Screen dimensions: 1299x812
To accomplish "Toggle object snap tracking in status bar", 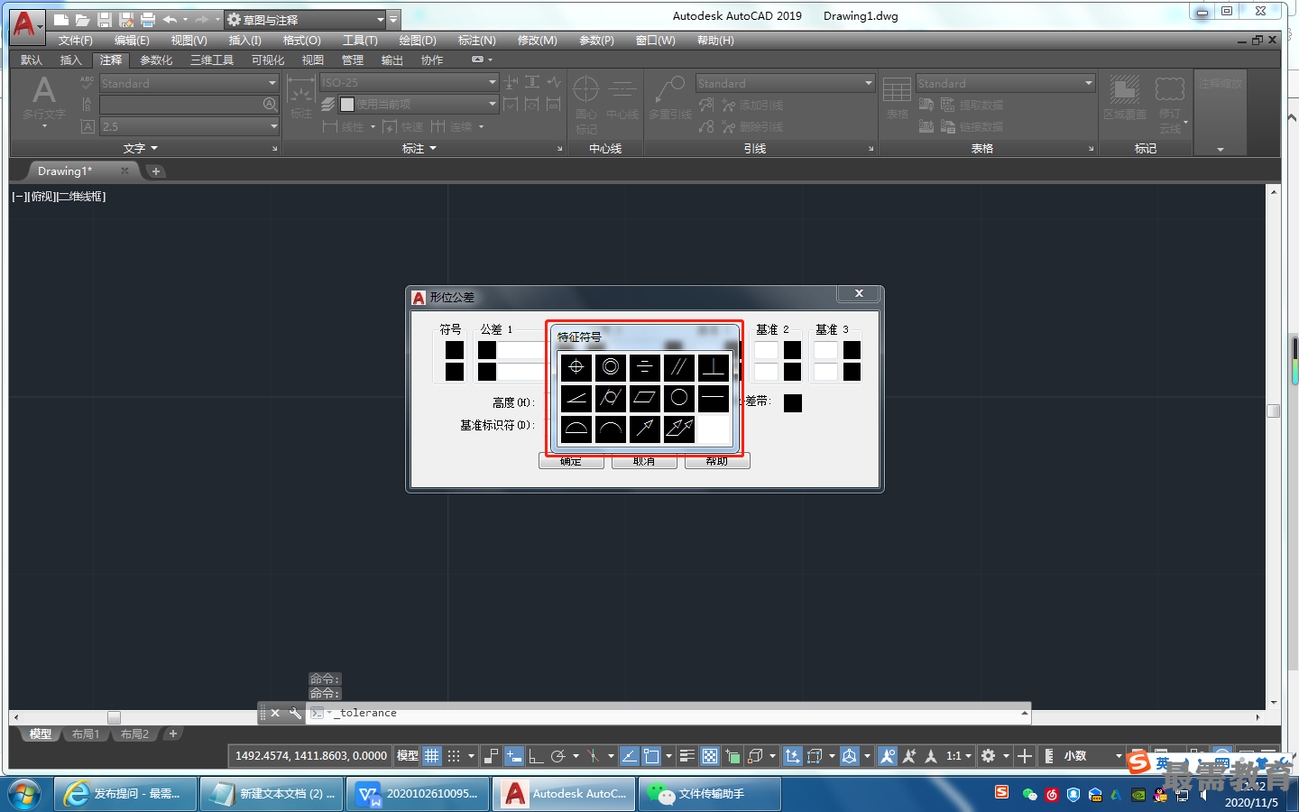I will pos(630,756).
